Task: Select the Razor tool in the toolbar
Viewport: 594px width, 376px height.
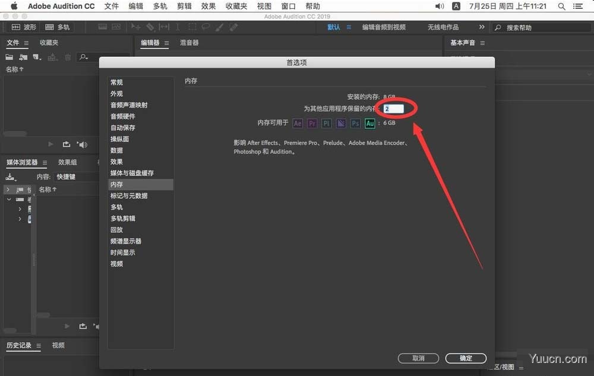Action: pos(150,27)
